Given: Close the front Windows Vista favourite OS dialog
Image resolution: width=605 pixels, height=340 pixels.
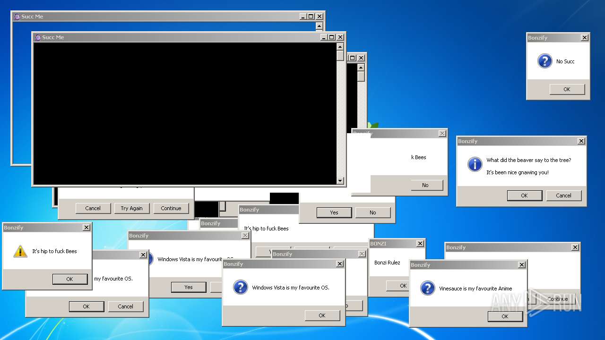Looking at the screenshot, I should 340,264.
